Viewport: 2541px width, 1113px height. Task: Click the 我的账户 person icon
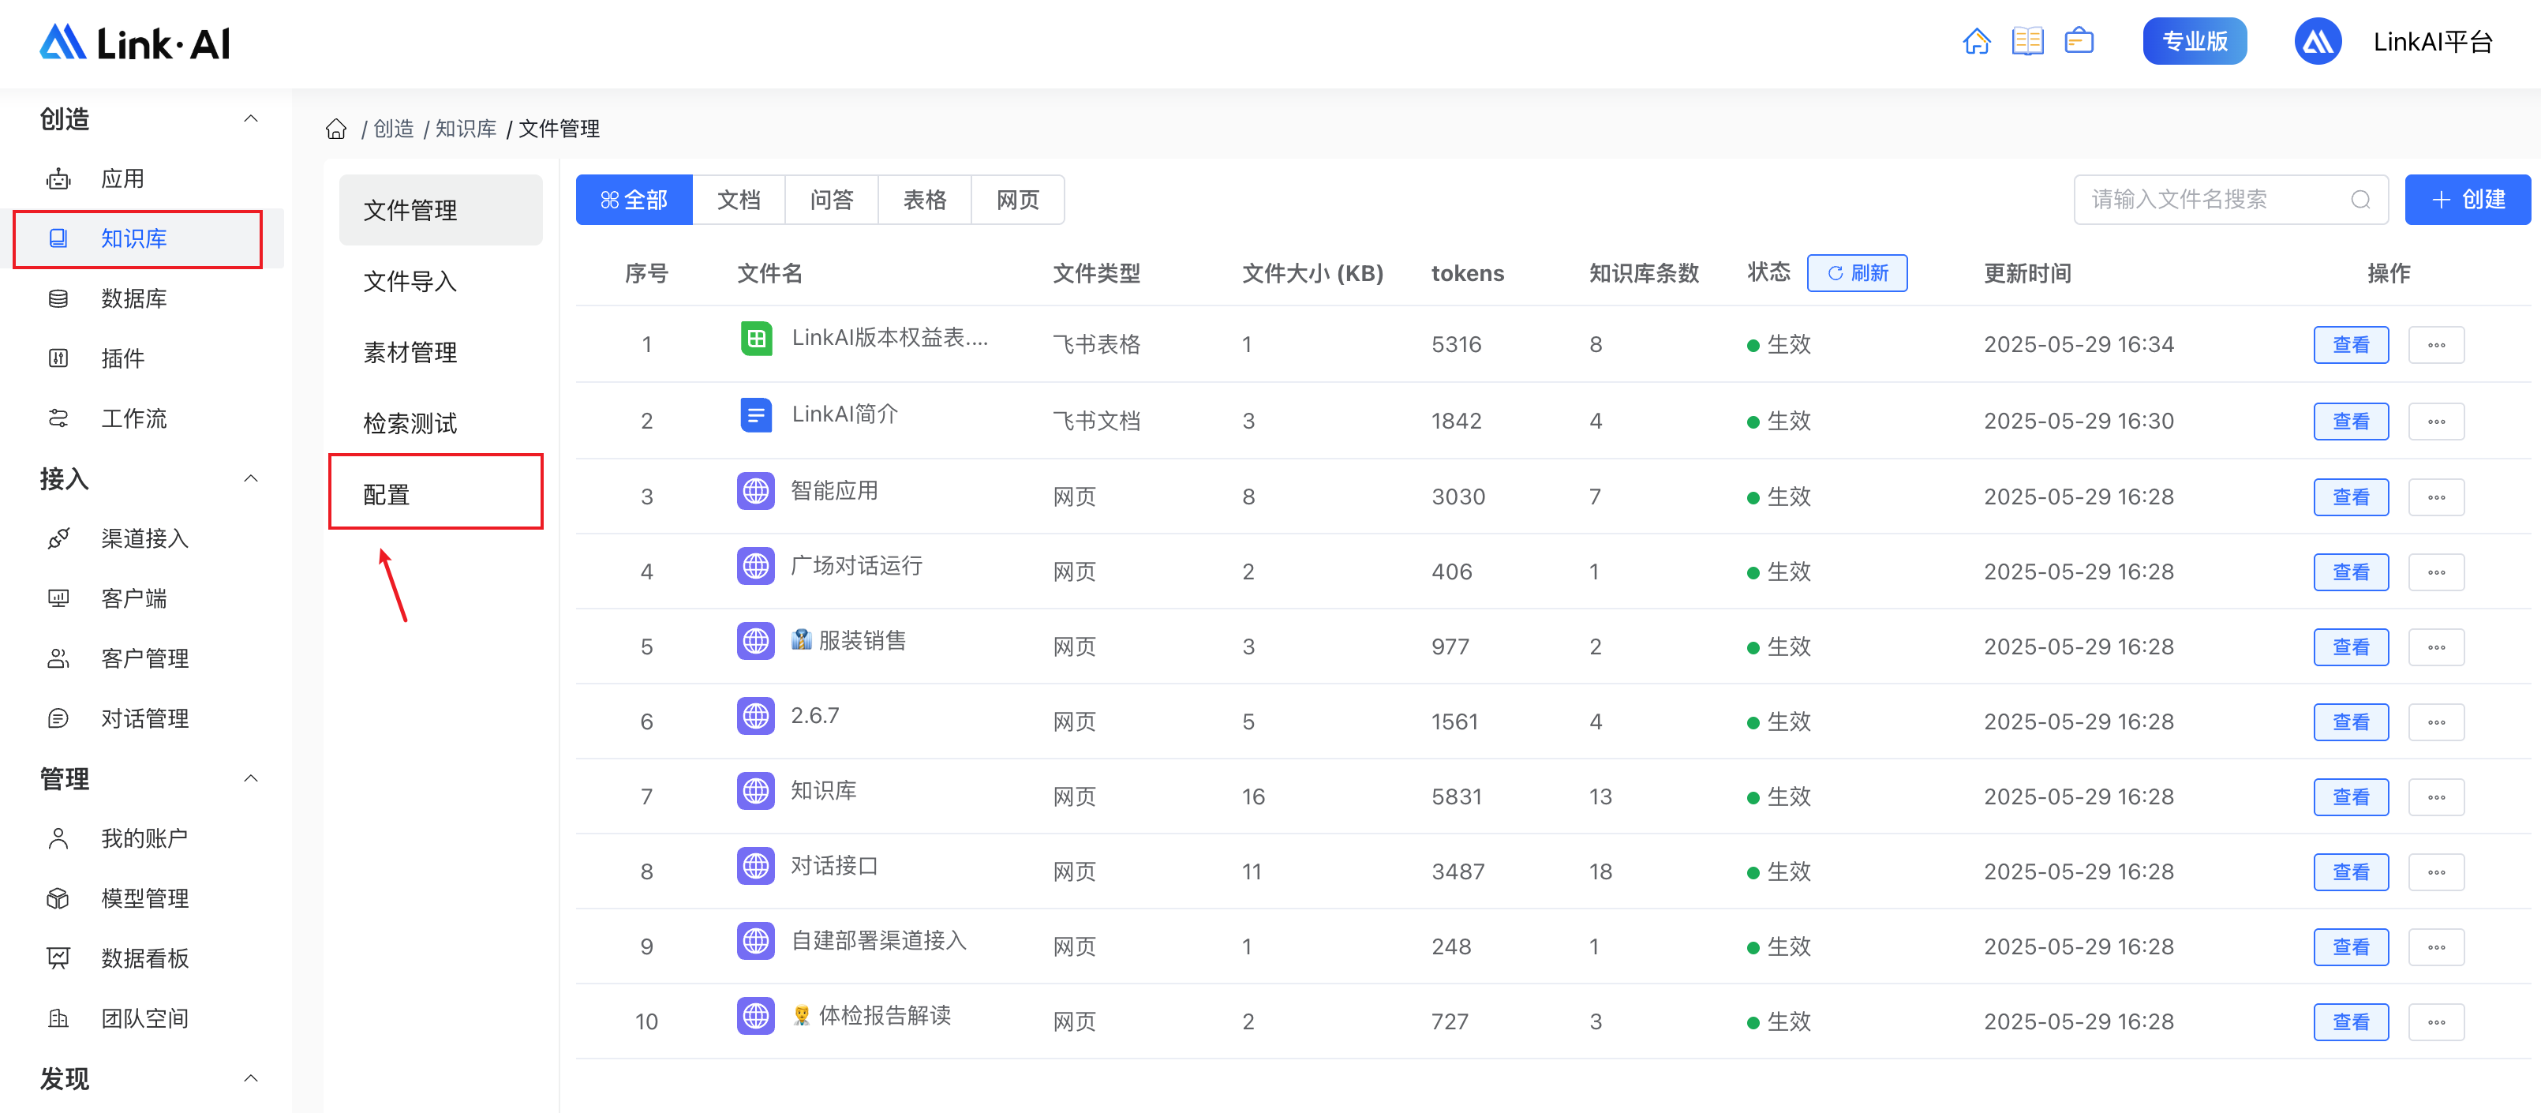tap(58, 838)
